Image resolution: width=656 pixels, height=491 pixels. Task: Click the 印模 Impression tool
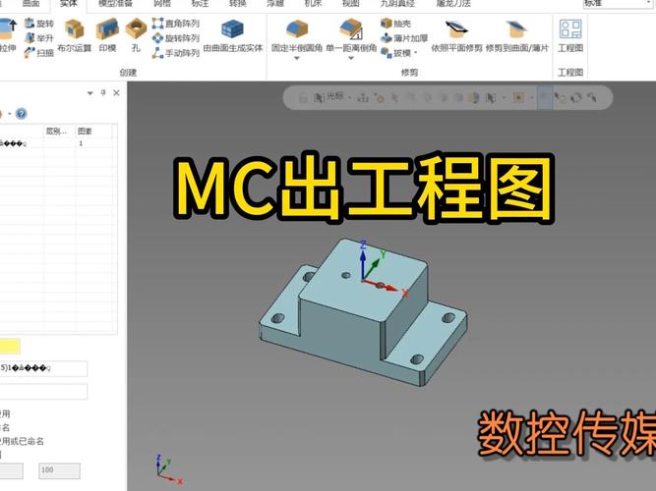(107, 36)
